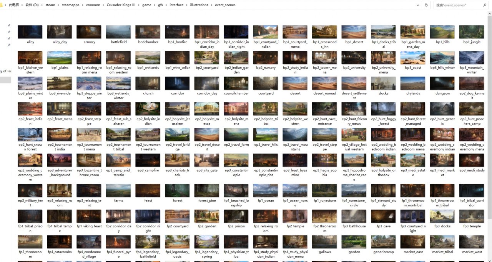Viewport: 492px width, 262px height.
Task: Choose the bp1_hills thumbnail
Action: coord(442,32)
